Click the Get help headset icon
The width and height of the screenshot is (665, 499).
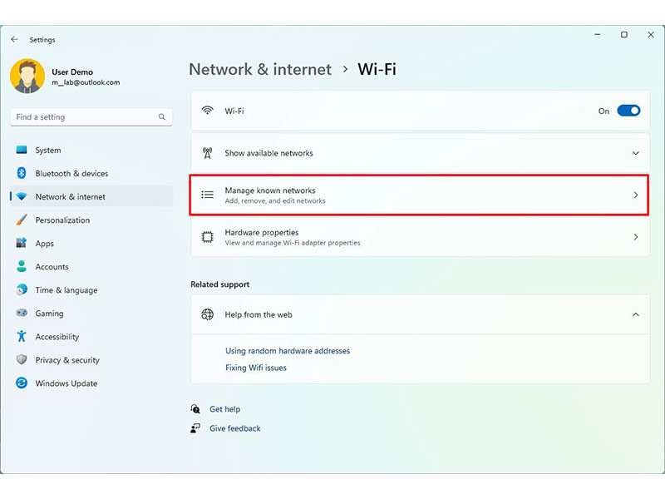point(195,409)
